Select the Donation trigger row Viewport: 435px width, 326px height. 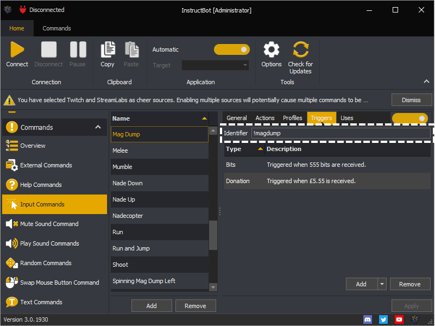327,181
